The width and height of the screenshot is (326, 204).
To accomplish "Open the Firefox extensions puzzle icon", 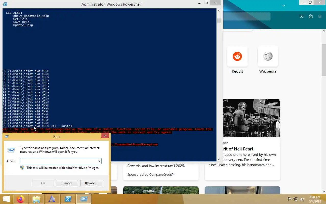I will click(311, 16).
